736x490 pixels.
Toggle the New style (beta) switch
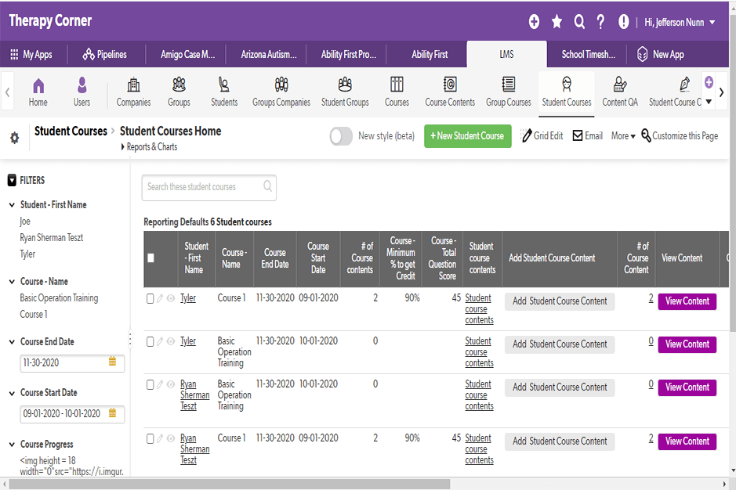(x=341, y=136)
